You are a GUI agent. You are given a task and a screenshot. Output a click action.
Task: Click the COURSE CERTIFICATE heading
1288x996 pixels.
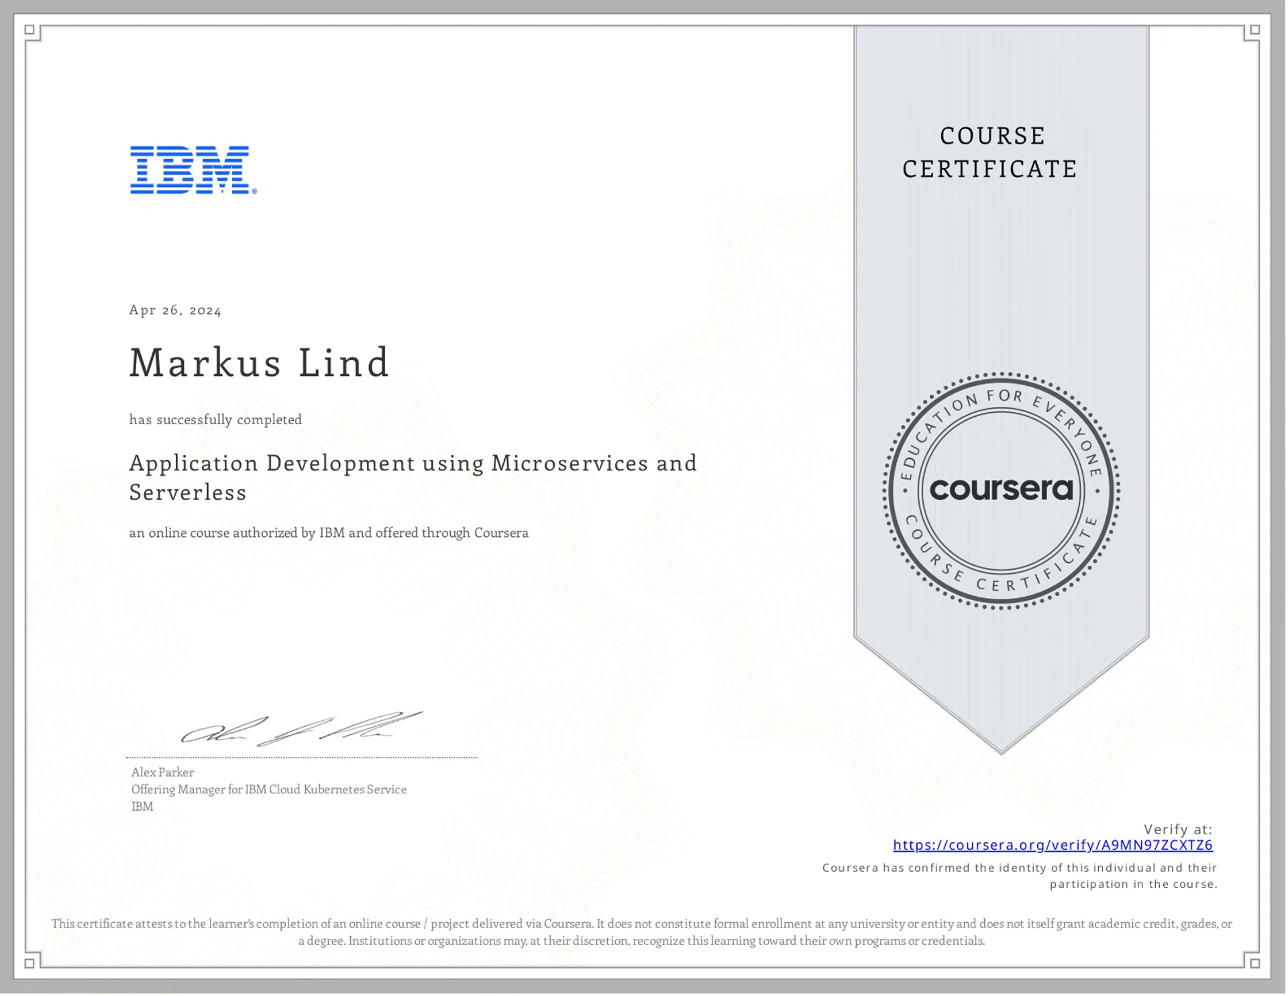991,152
